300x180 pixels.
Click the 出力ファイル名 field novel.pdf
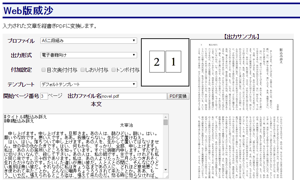tap(134, 96)
